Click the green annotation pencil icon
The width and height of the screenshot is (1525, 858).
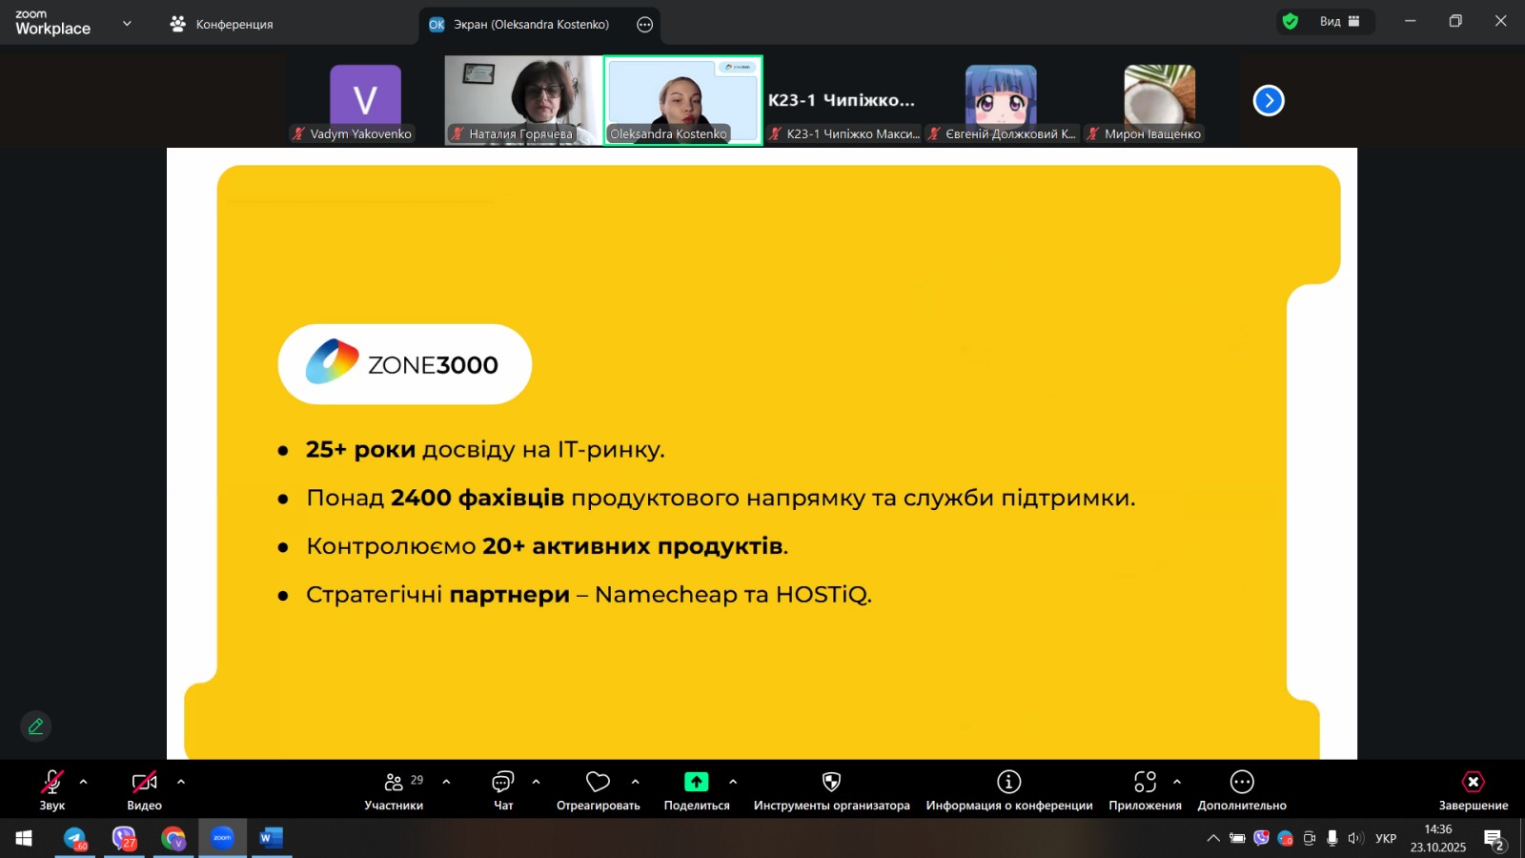pos(36,726)
